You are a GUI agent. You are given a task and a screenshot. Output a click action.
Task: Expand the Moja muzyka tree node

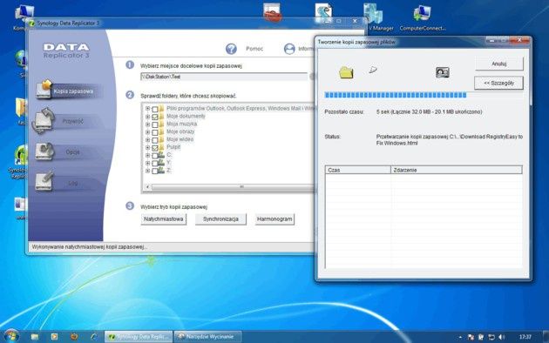pos(148,124)
